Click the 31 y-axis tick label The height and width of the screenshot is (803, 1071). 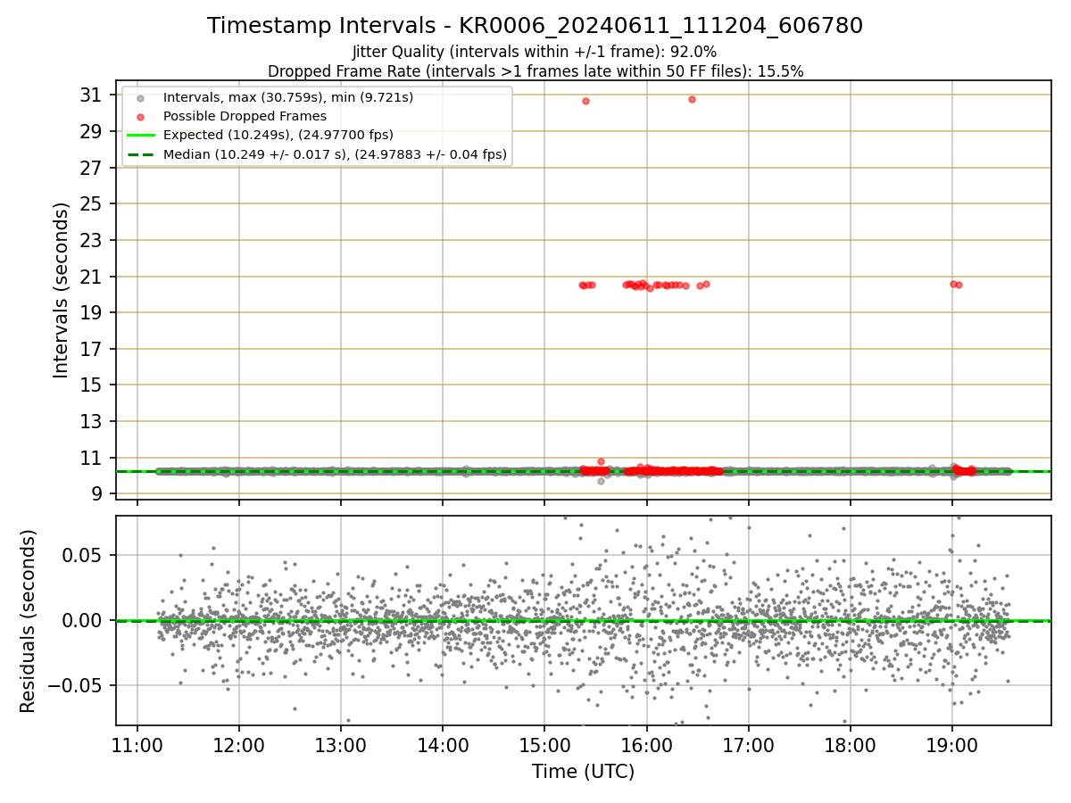click(92, 95)
